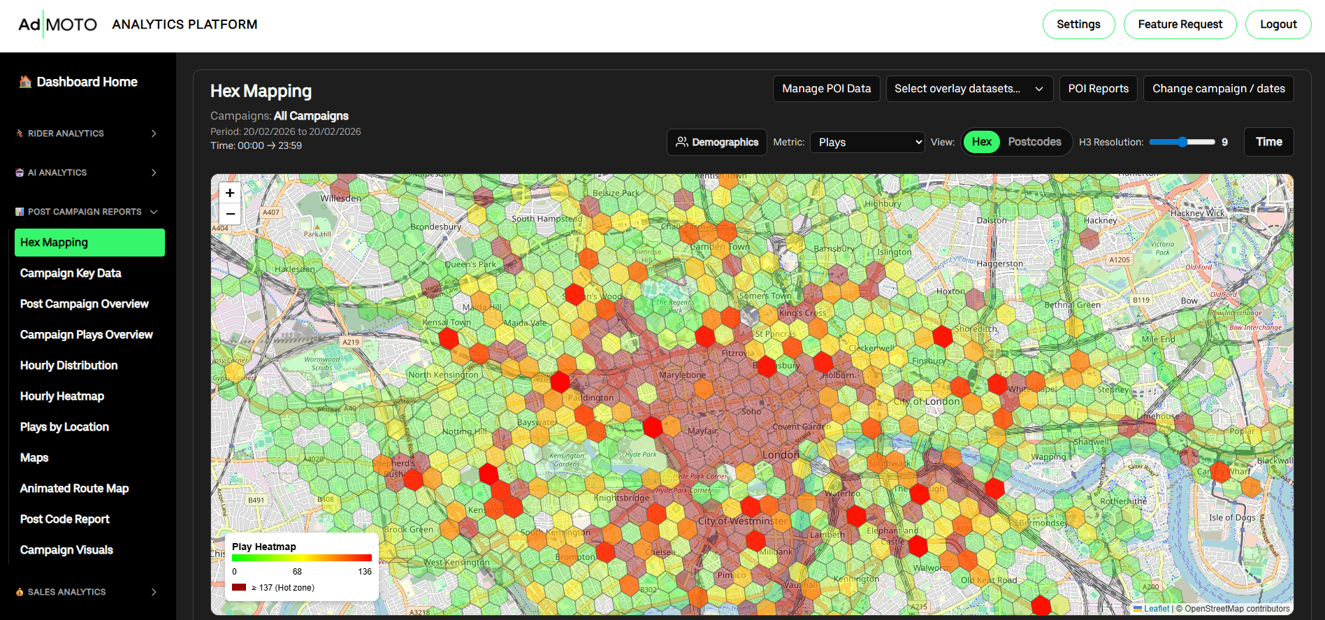Screen dimensions: 1325x620
Task: Open the Leaflet attribution link
Action: pos(1156,609)
